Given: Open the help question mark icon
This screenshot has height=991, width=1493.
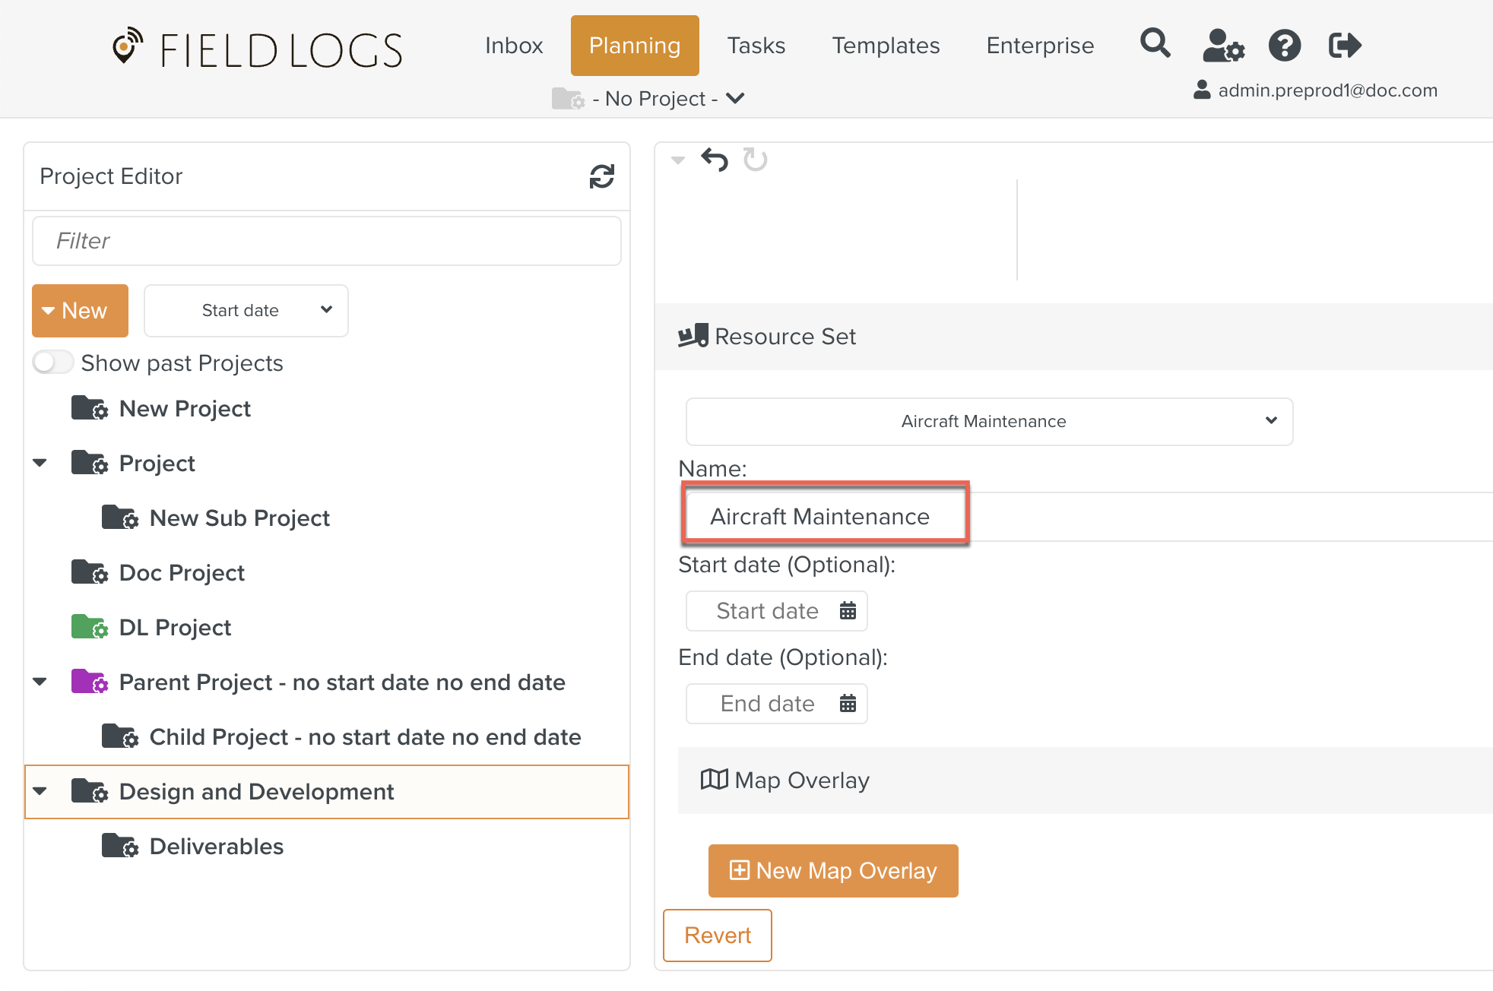Looking at the screenshot, I should click(x=1285, y=46).
